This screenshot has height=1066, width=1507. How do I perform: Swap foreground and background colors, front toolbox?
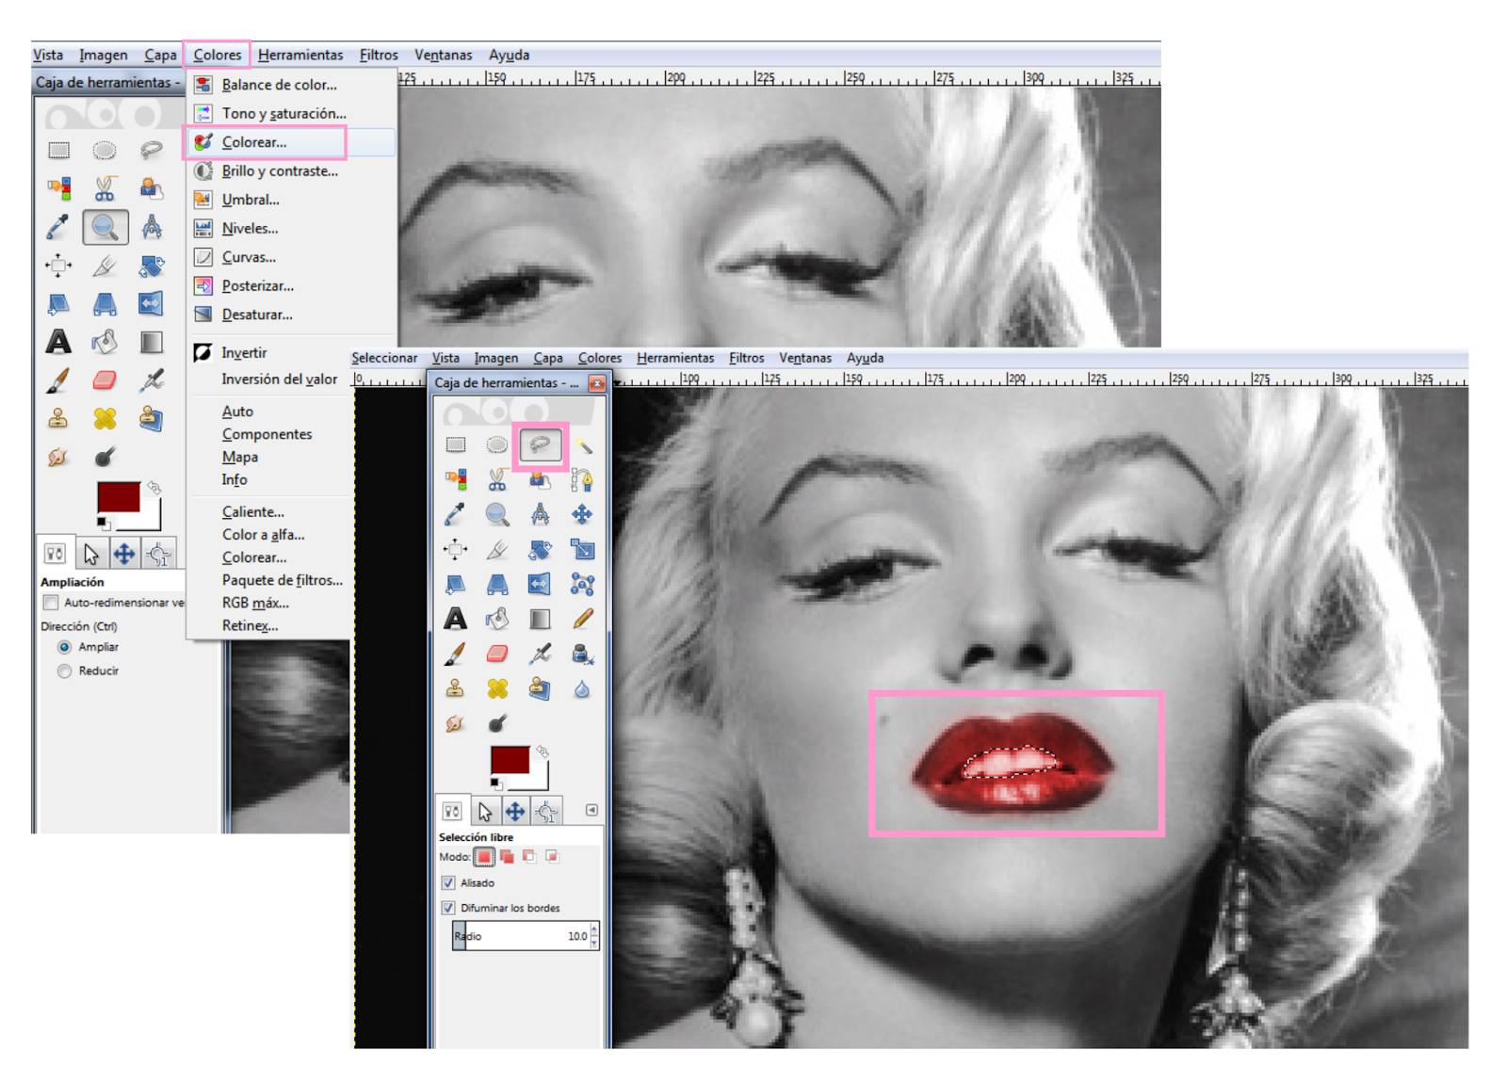[x=543, y=751]
